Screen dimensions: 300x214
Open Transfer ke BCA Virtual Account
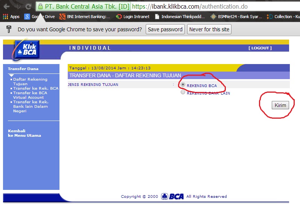click(x=30, y=95)
